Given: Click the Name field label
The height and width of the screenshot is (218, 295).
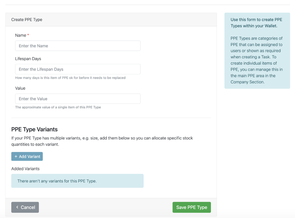Looking at the screenshot, I should [21, 35].
